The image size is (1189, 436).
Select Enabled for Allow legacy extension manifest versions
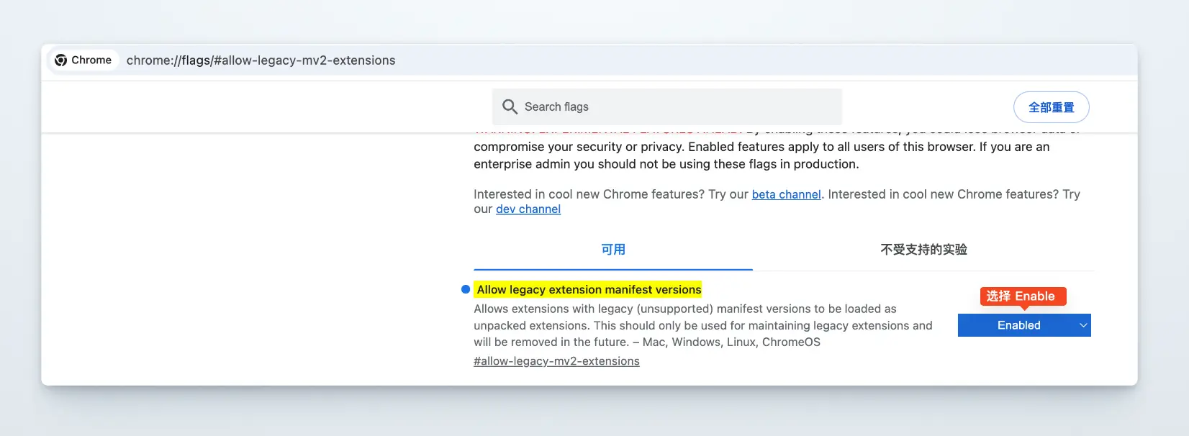[1018, 325]
